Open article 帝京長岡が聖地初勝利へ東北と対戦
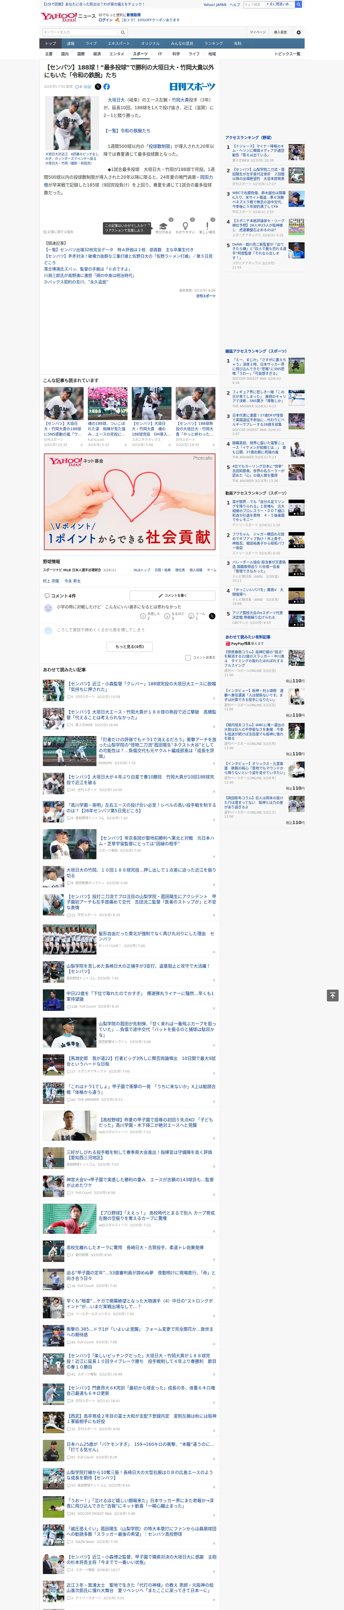 coord(156,841)
